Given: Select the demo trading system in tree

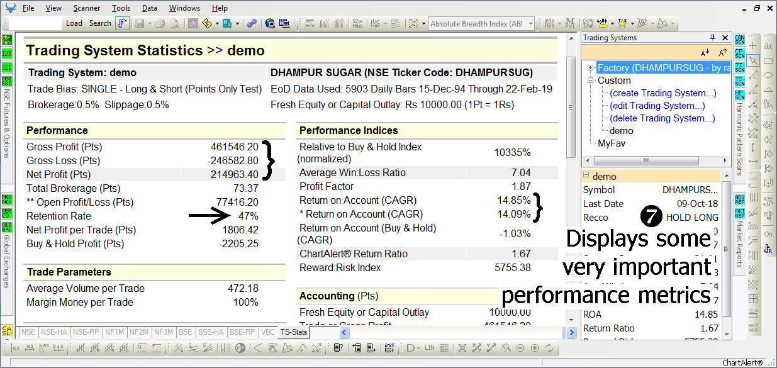Looking at the screenshot, I should (622, 131).
